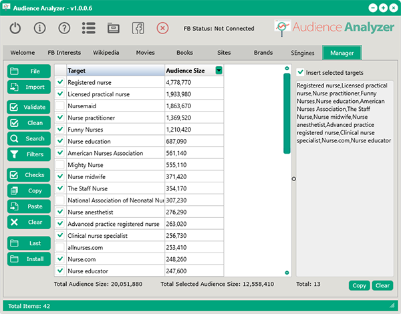This screenshot has width=401, height=314.
Task: Select the Manager tab
Action: point(342,53)
